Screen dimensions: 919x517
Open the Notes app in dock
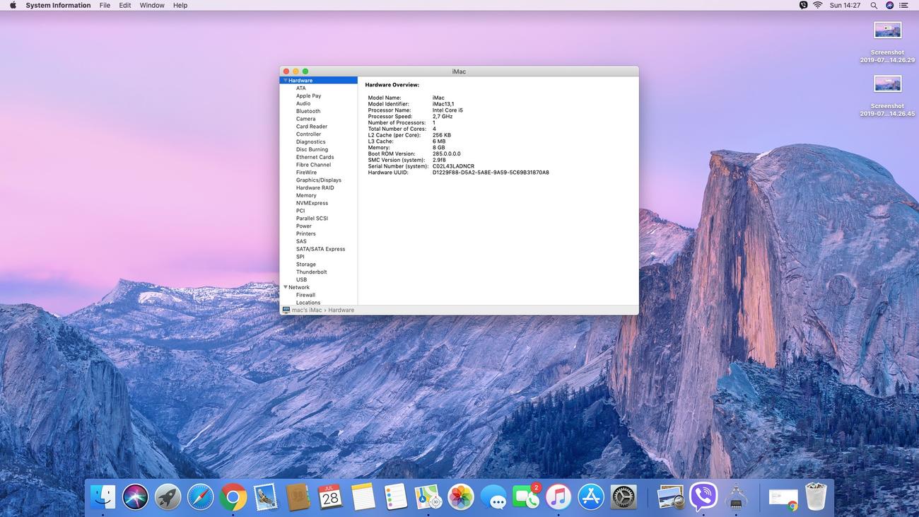[363, 497]
